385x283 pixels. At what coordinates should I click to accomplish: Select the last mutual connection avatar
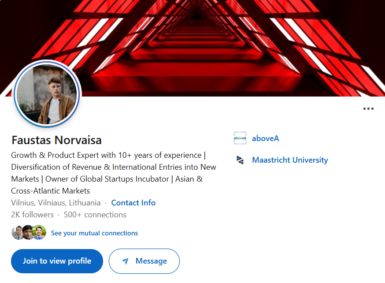pos(39,232)
